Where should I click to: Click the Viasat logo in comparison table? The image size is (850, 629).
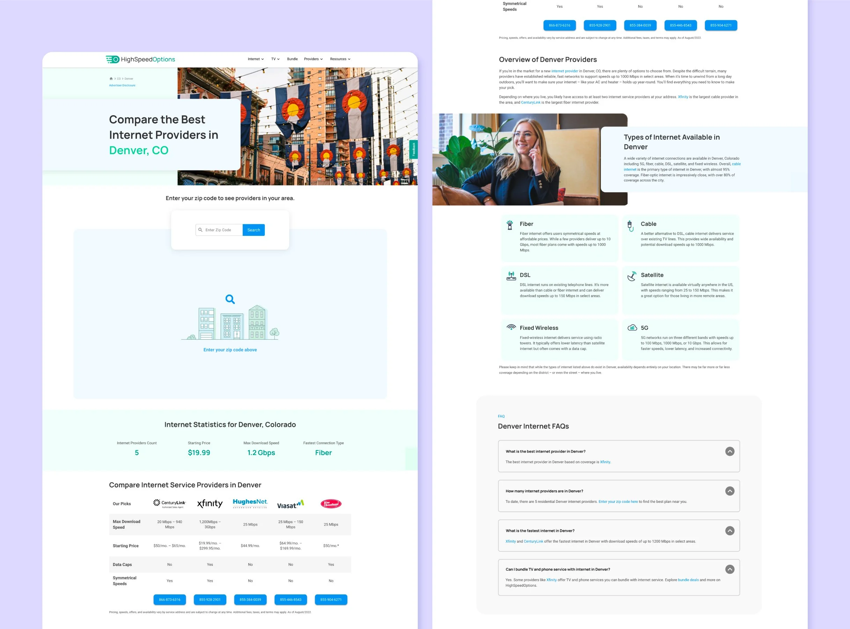(290, 504)
